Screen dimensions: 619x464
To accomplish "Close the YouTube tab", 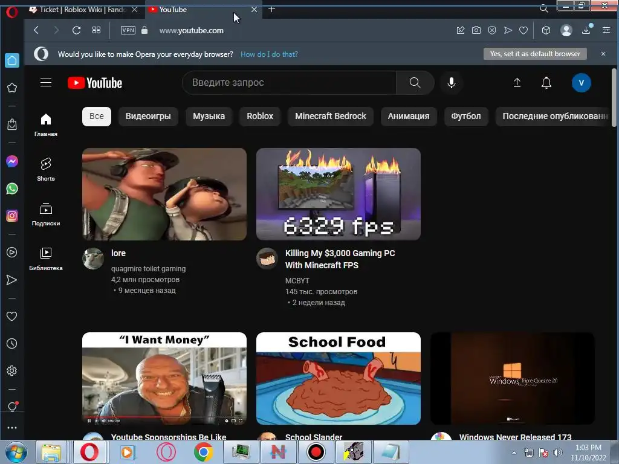I will pyautogui.click(x=254, y=10).
